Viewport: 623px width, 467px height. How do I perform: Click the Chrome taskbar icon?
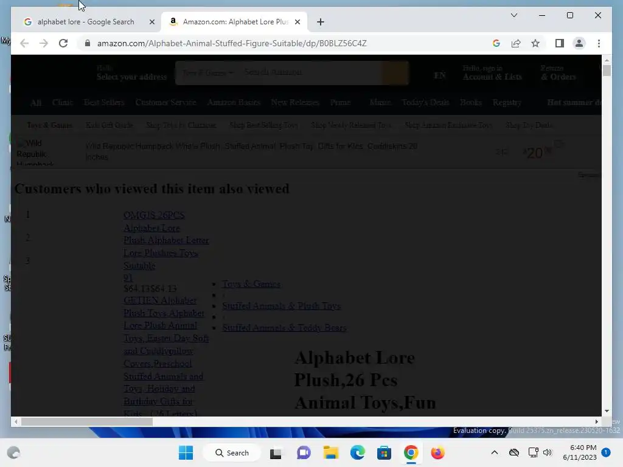tap(411, 452)
